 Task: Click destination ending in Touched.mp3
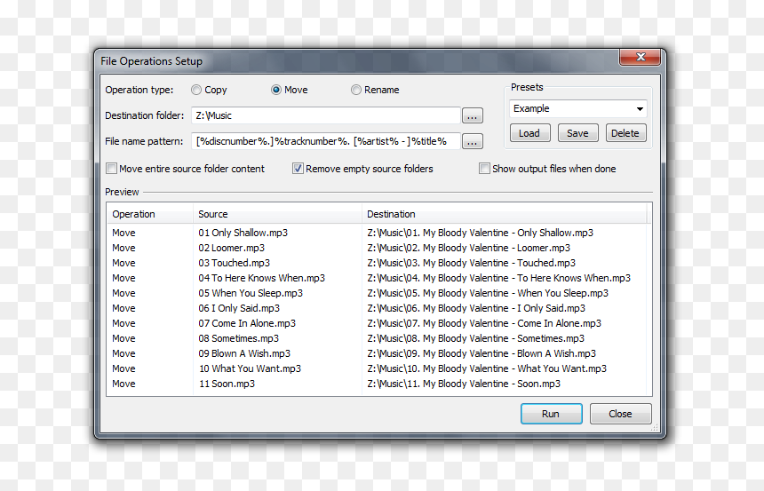click(471, 263)
